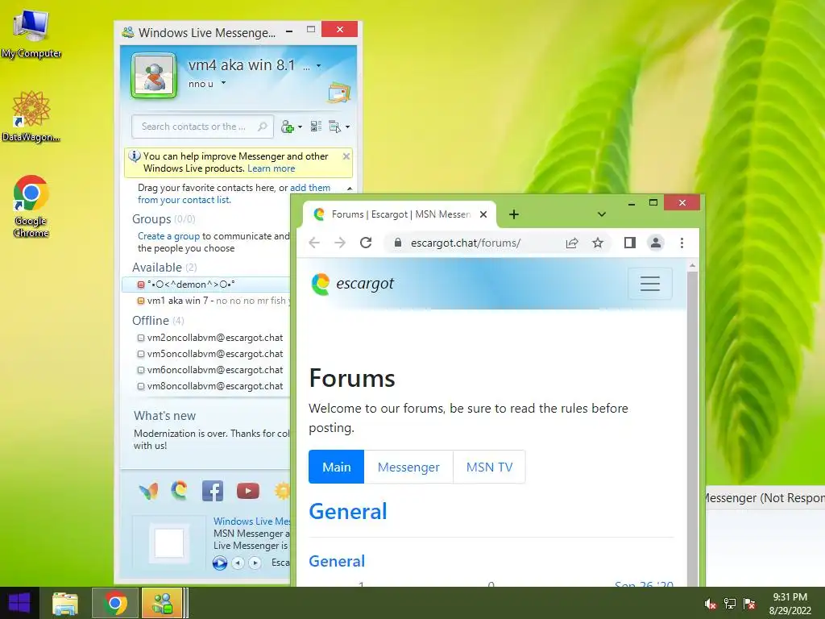825x619 pixels.
Task: Click the previous arrow in the ad banner
Action: pos(238,563)
